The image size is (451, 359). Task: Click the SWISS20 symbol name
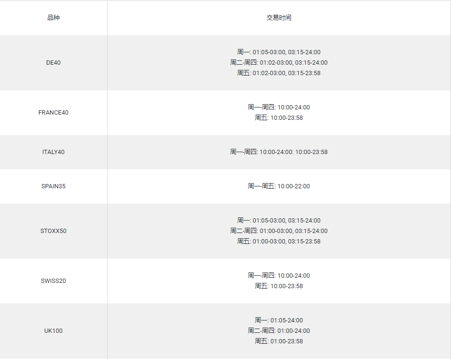pos(53,281)
